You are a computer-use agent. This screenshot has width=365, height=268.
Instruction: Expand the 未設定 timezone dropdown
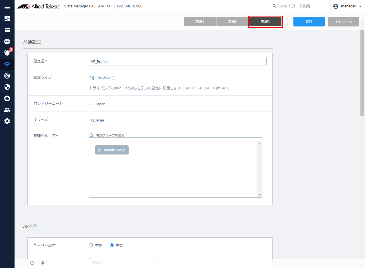(123, 262)
